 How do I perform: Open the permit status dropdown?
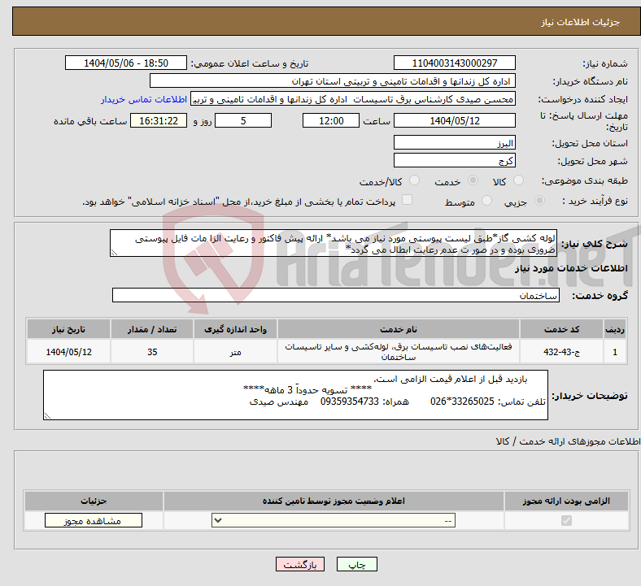click(334, 520)
